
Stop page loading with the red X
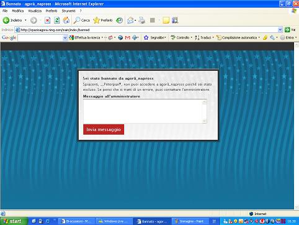(48, 21)
